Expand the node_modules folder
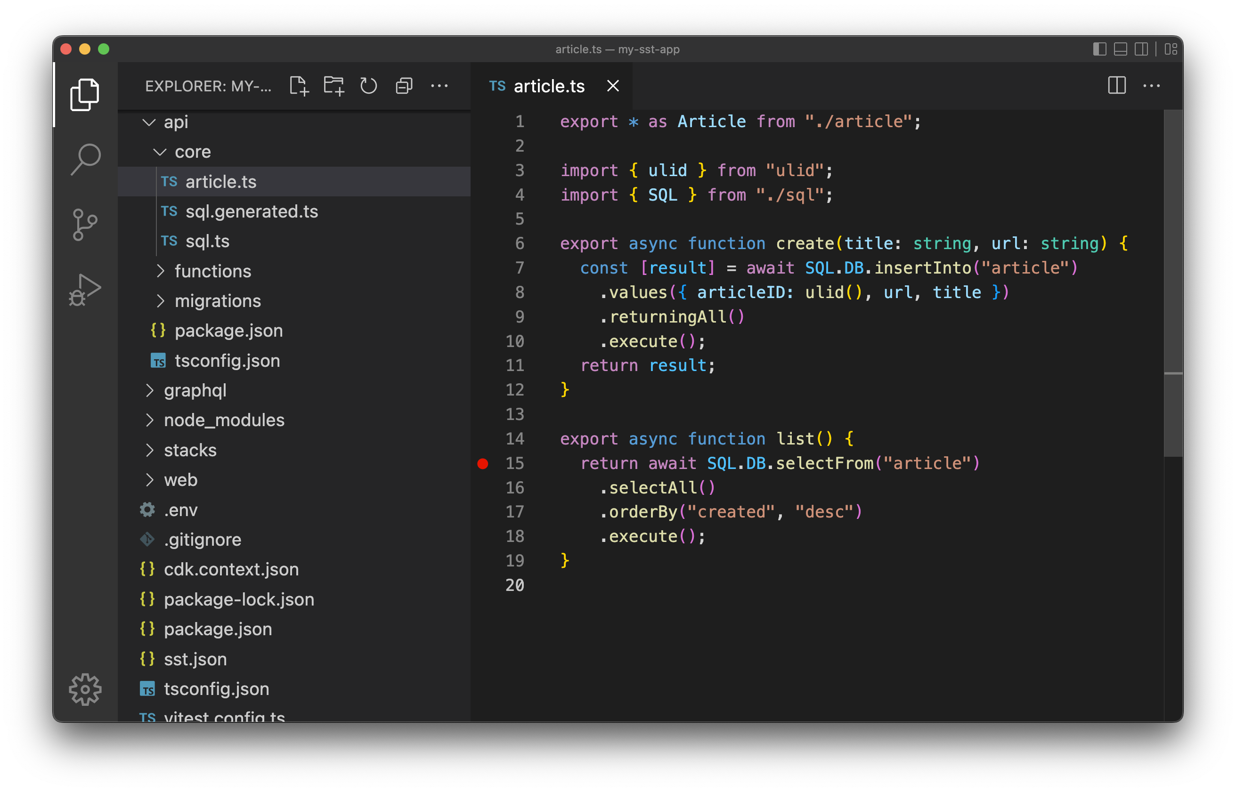The image size is (1236, 792). (224, 420)
